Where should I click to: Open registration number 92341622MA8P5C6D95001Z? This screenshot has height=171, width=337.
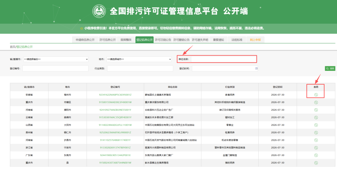[115, 95]
